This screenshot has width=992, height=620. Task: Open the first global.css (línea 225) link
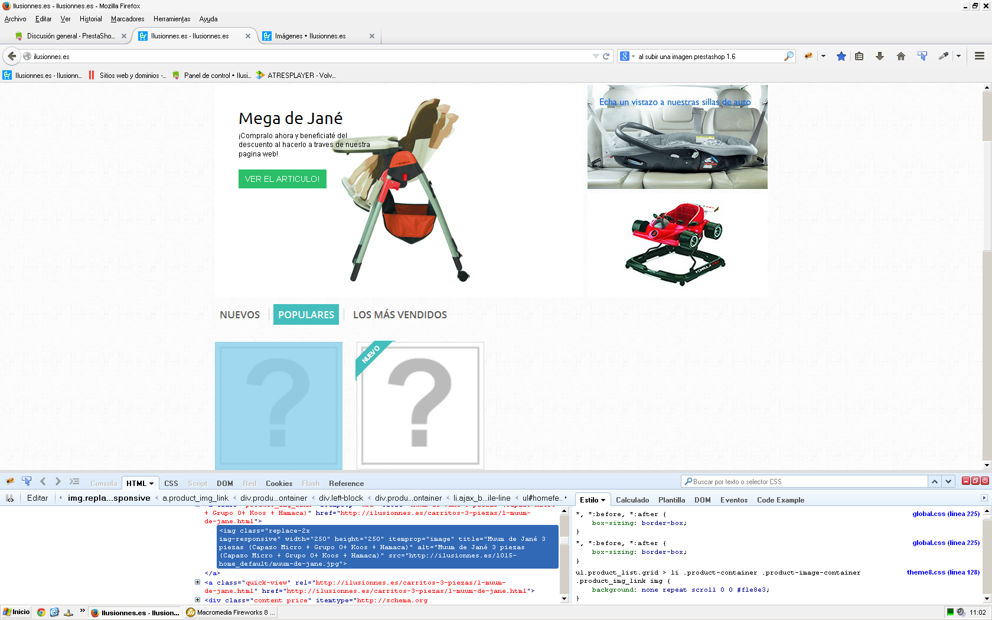[x=946, y=514]
